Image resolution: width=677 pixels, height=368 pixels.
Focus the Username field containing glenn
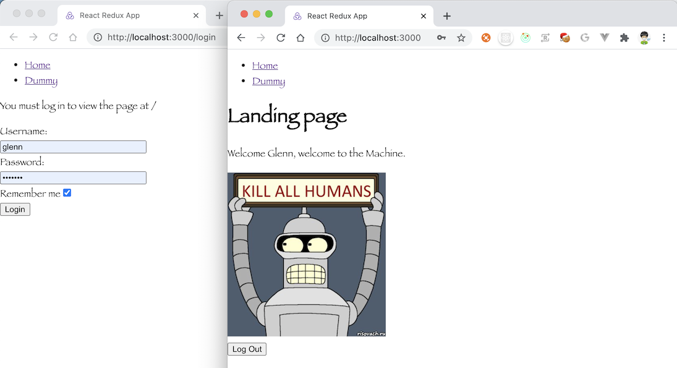(74, 147)
